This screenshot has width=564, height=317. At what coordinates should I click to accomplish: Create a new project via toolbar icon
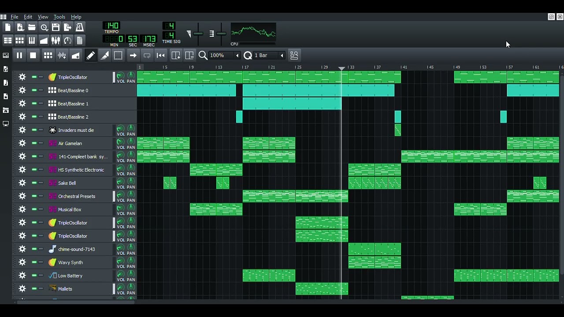point(8,27)
